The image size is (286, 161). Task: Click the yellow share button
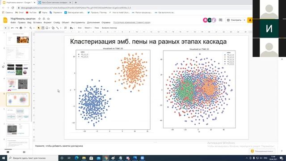(x=250, y=20)
